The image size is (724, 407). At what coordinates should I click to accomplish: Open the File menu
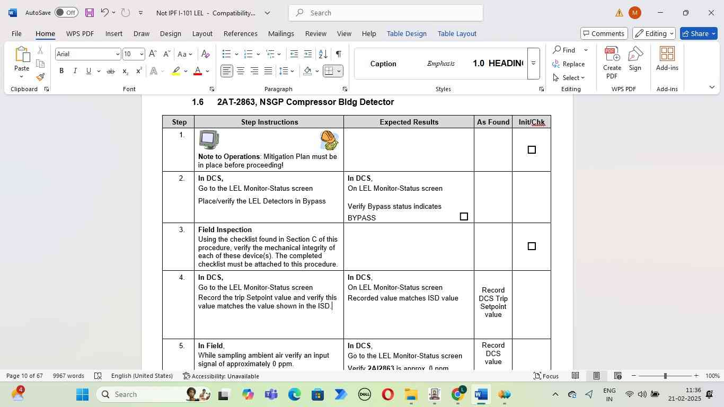coord(16,33)
